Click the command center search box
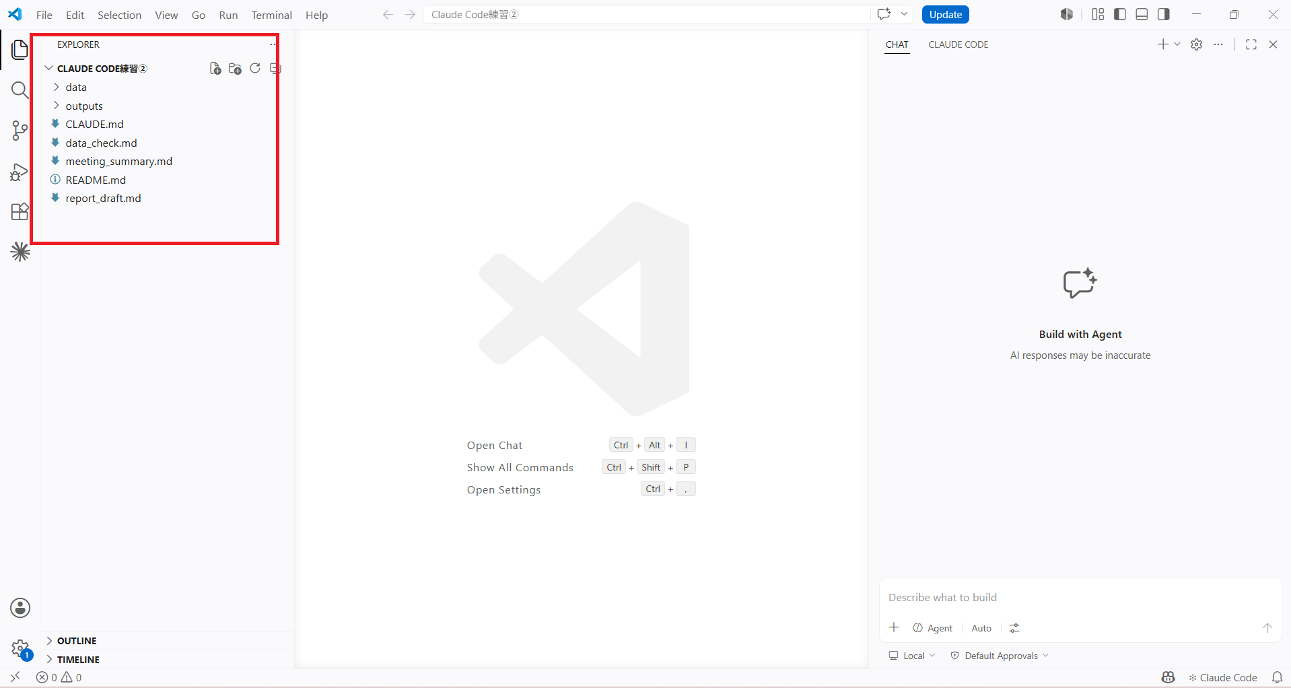 [x=646, y=14]
